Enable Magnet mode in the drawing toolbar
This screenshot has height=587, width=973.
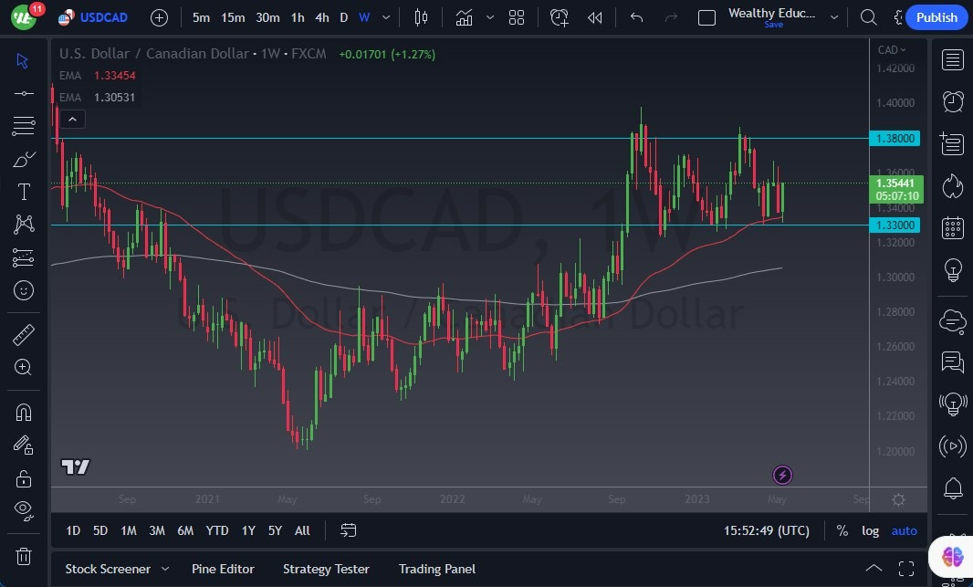23,412
